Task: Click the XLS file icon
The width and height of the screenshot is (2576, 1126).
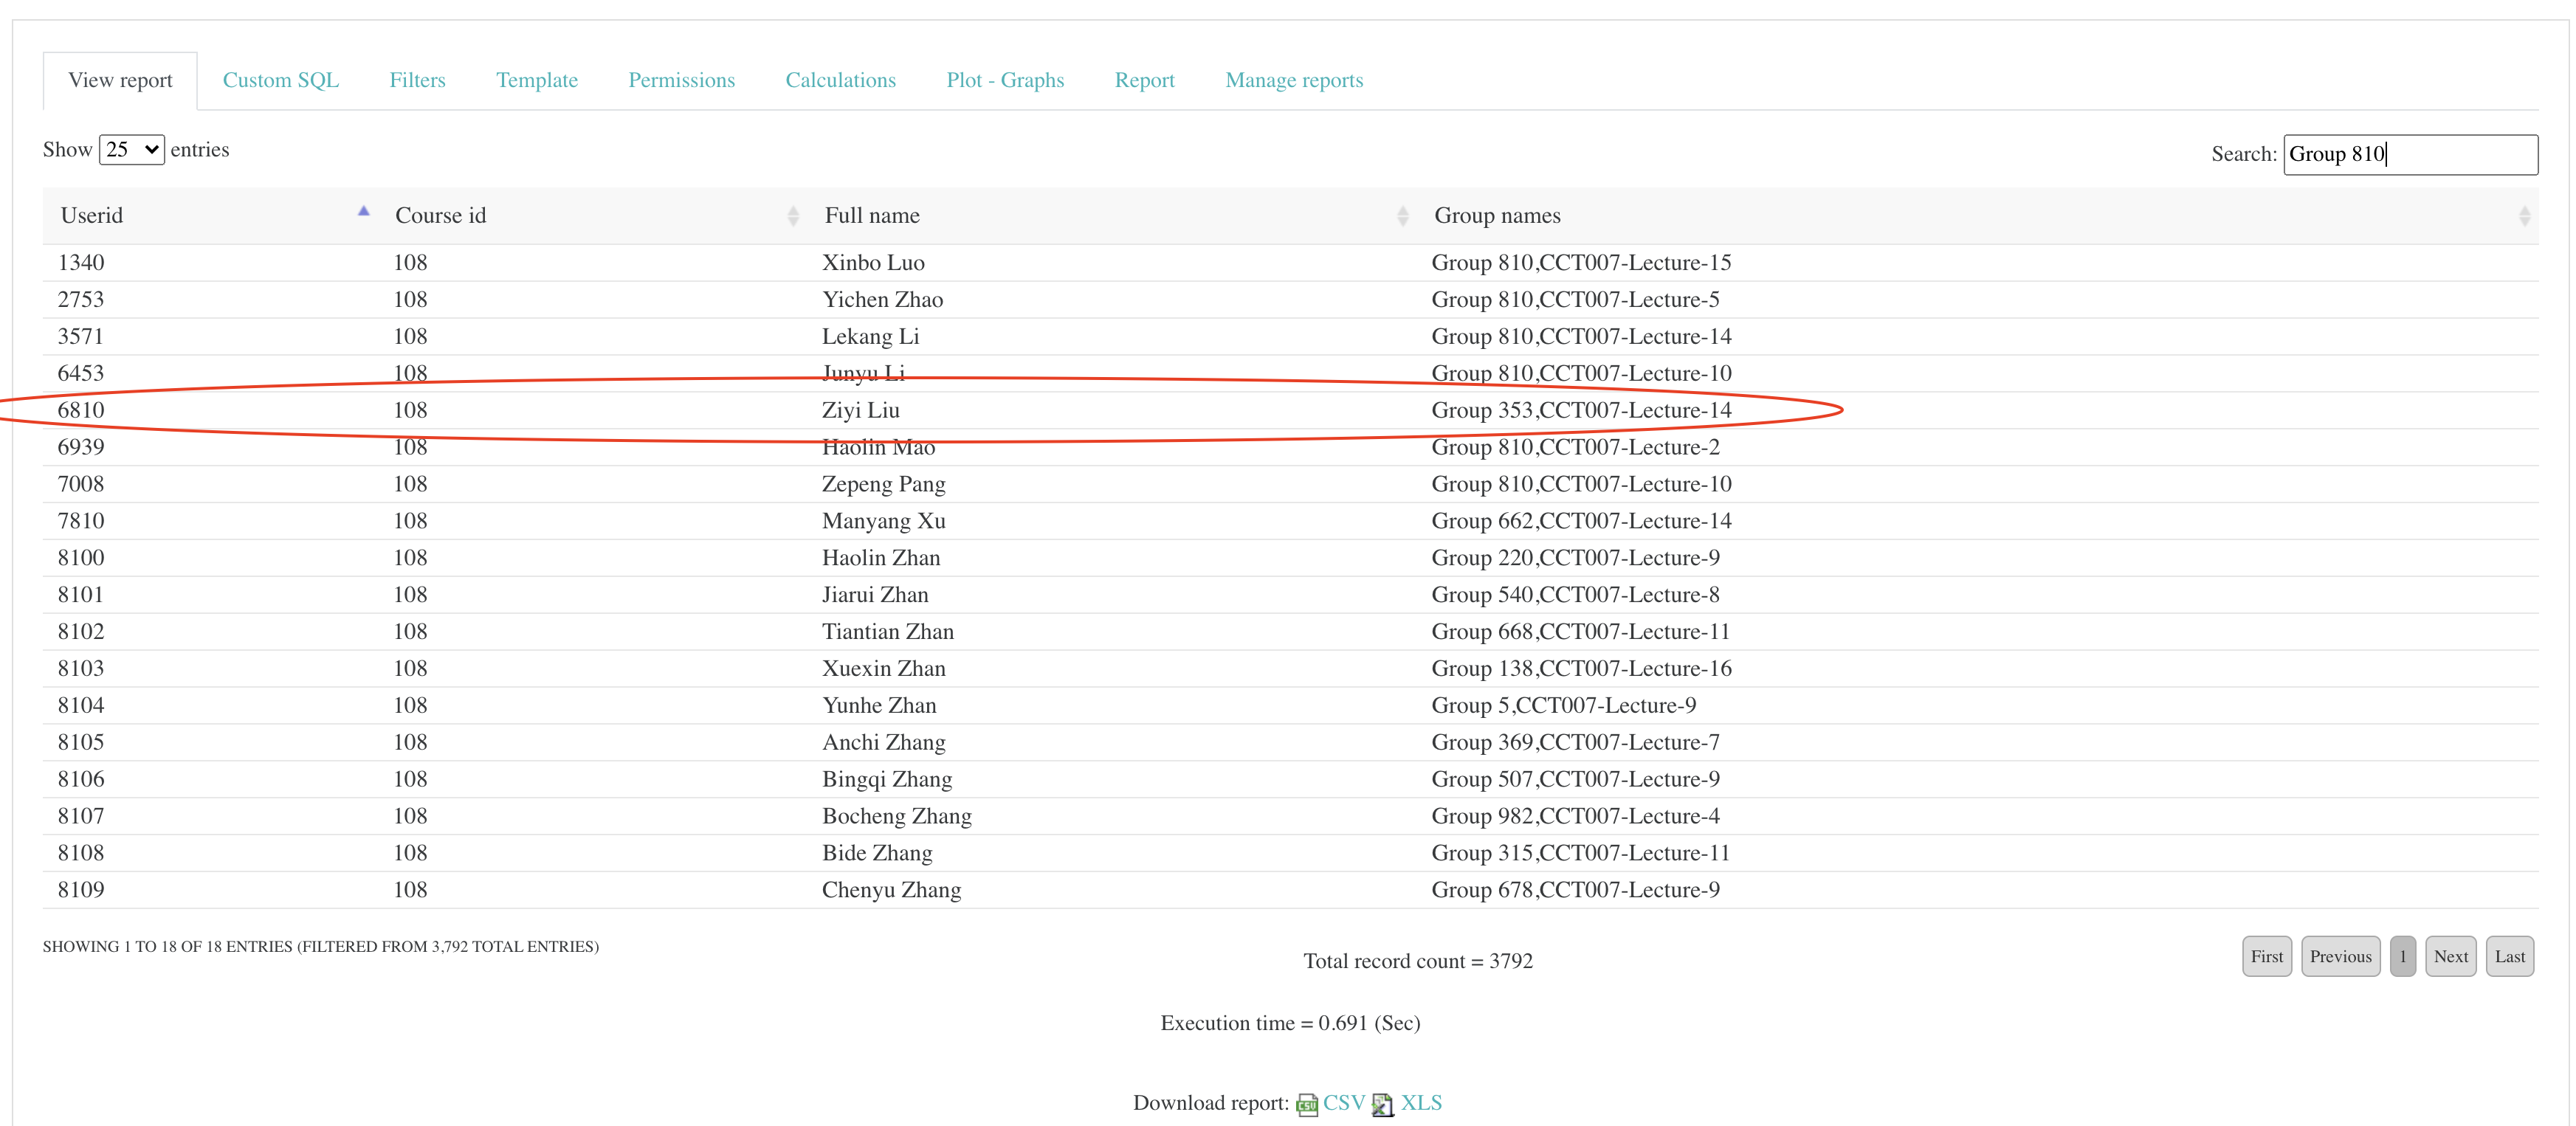Action: click(1383, 1104)
